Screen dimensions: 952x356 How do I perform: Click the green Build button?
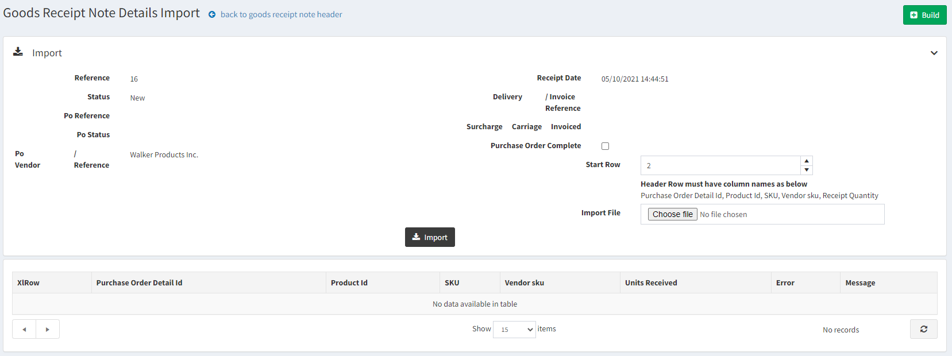(924, 15)
